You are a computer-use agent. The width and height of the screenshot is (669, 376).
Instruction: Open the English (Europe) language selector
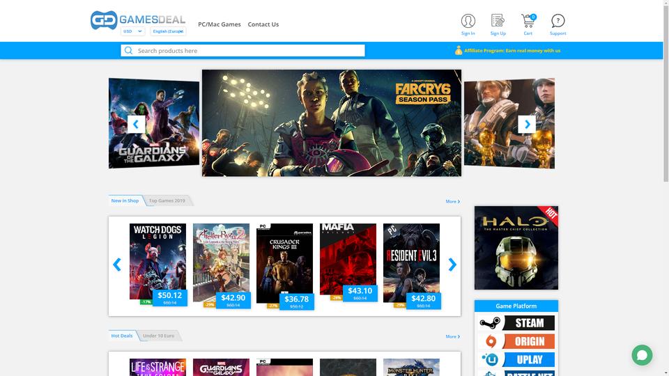click(168, 31)
